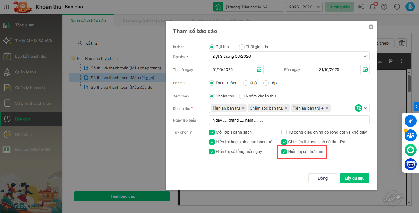Click the print icon in report viewer
The image size is (419, 213).
coord(391,61)
